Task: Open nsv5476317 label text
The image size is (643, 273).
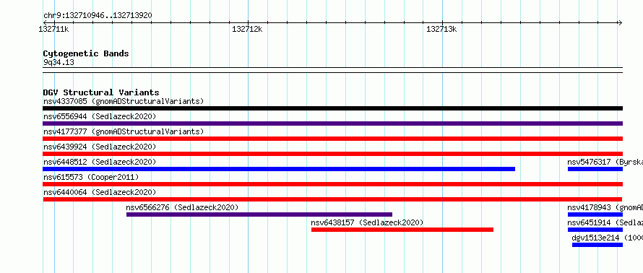Action: click(x=605, y=162)
